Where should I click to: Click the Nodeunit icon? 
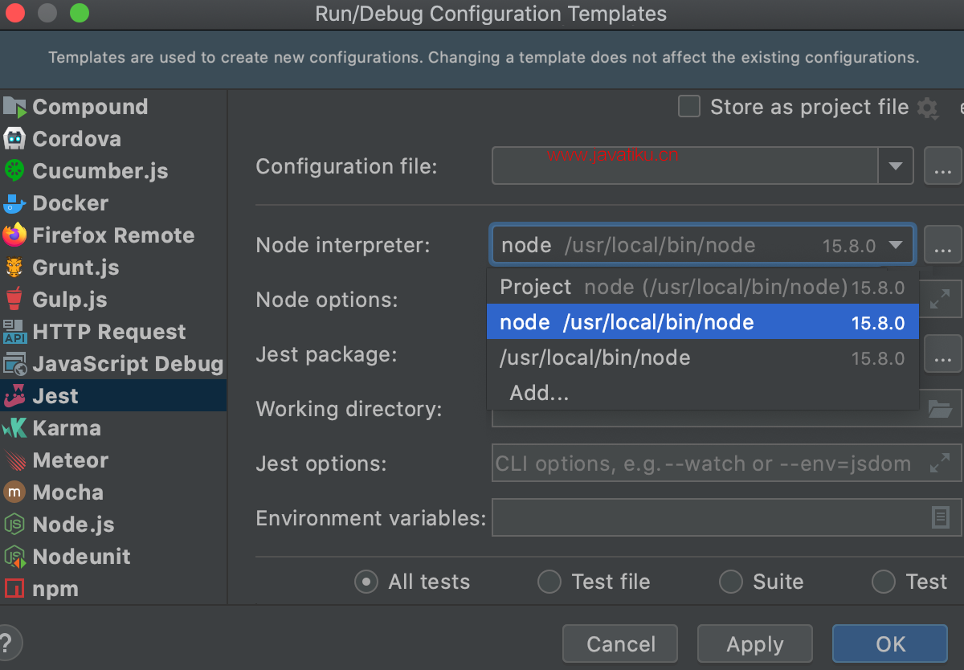14,557
